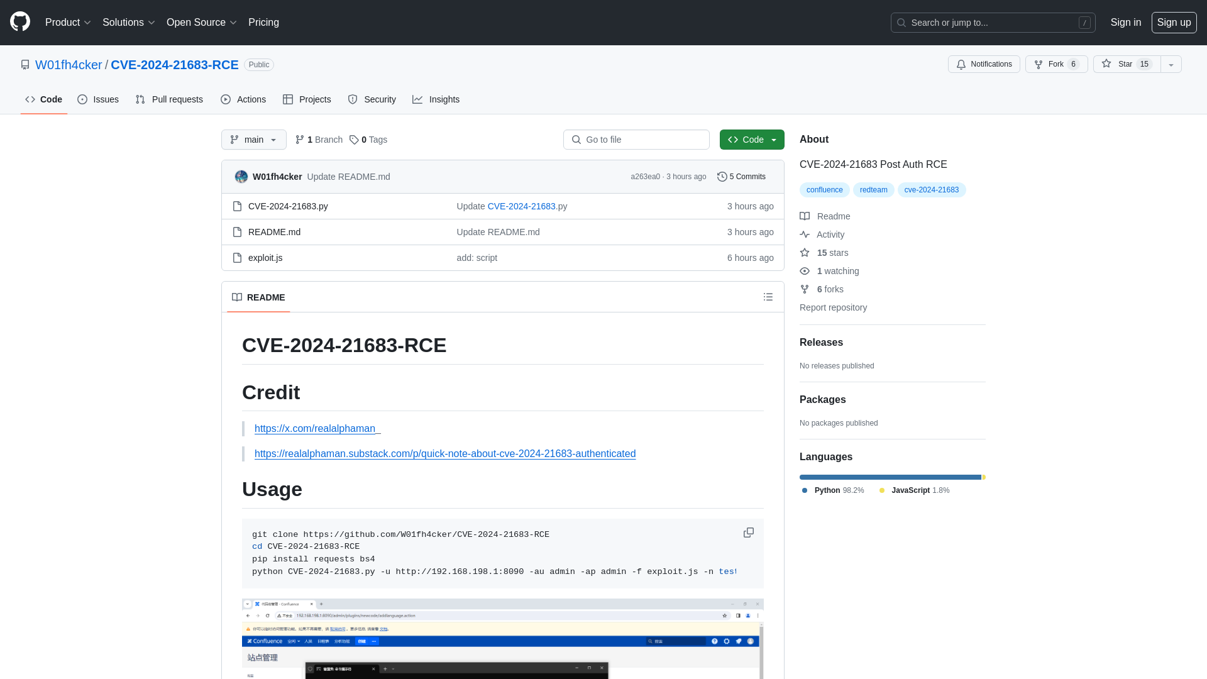
Task: Click the eye icon beside 1 watching
Action: pyautogui.click(x=805, y=271)
